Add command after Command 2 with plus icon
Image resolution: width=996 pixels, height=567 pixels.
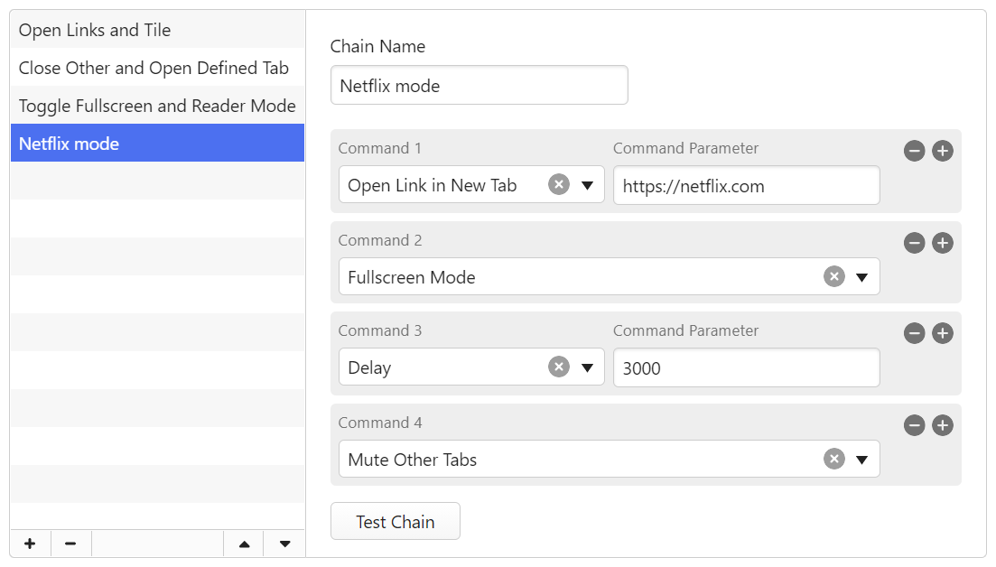point(943,243)
